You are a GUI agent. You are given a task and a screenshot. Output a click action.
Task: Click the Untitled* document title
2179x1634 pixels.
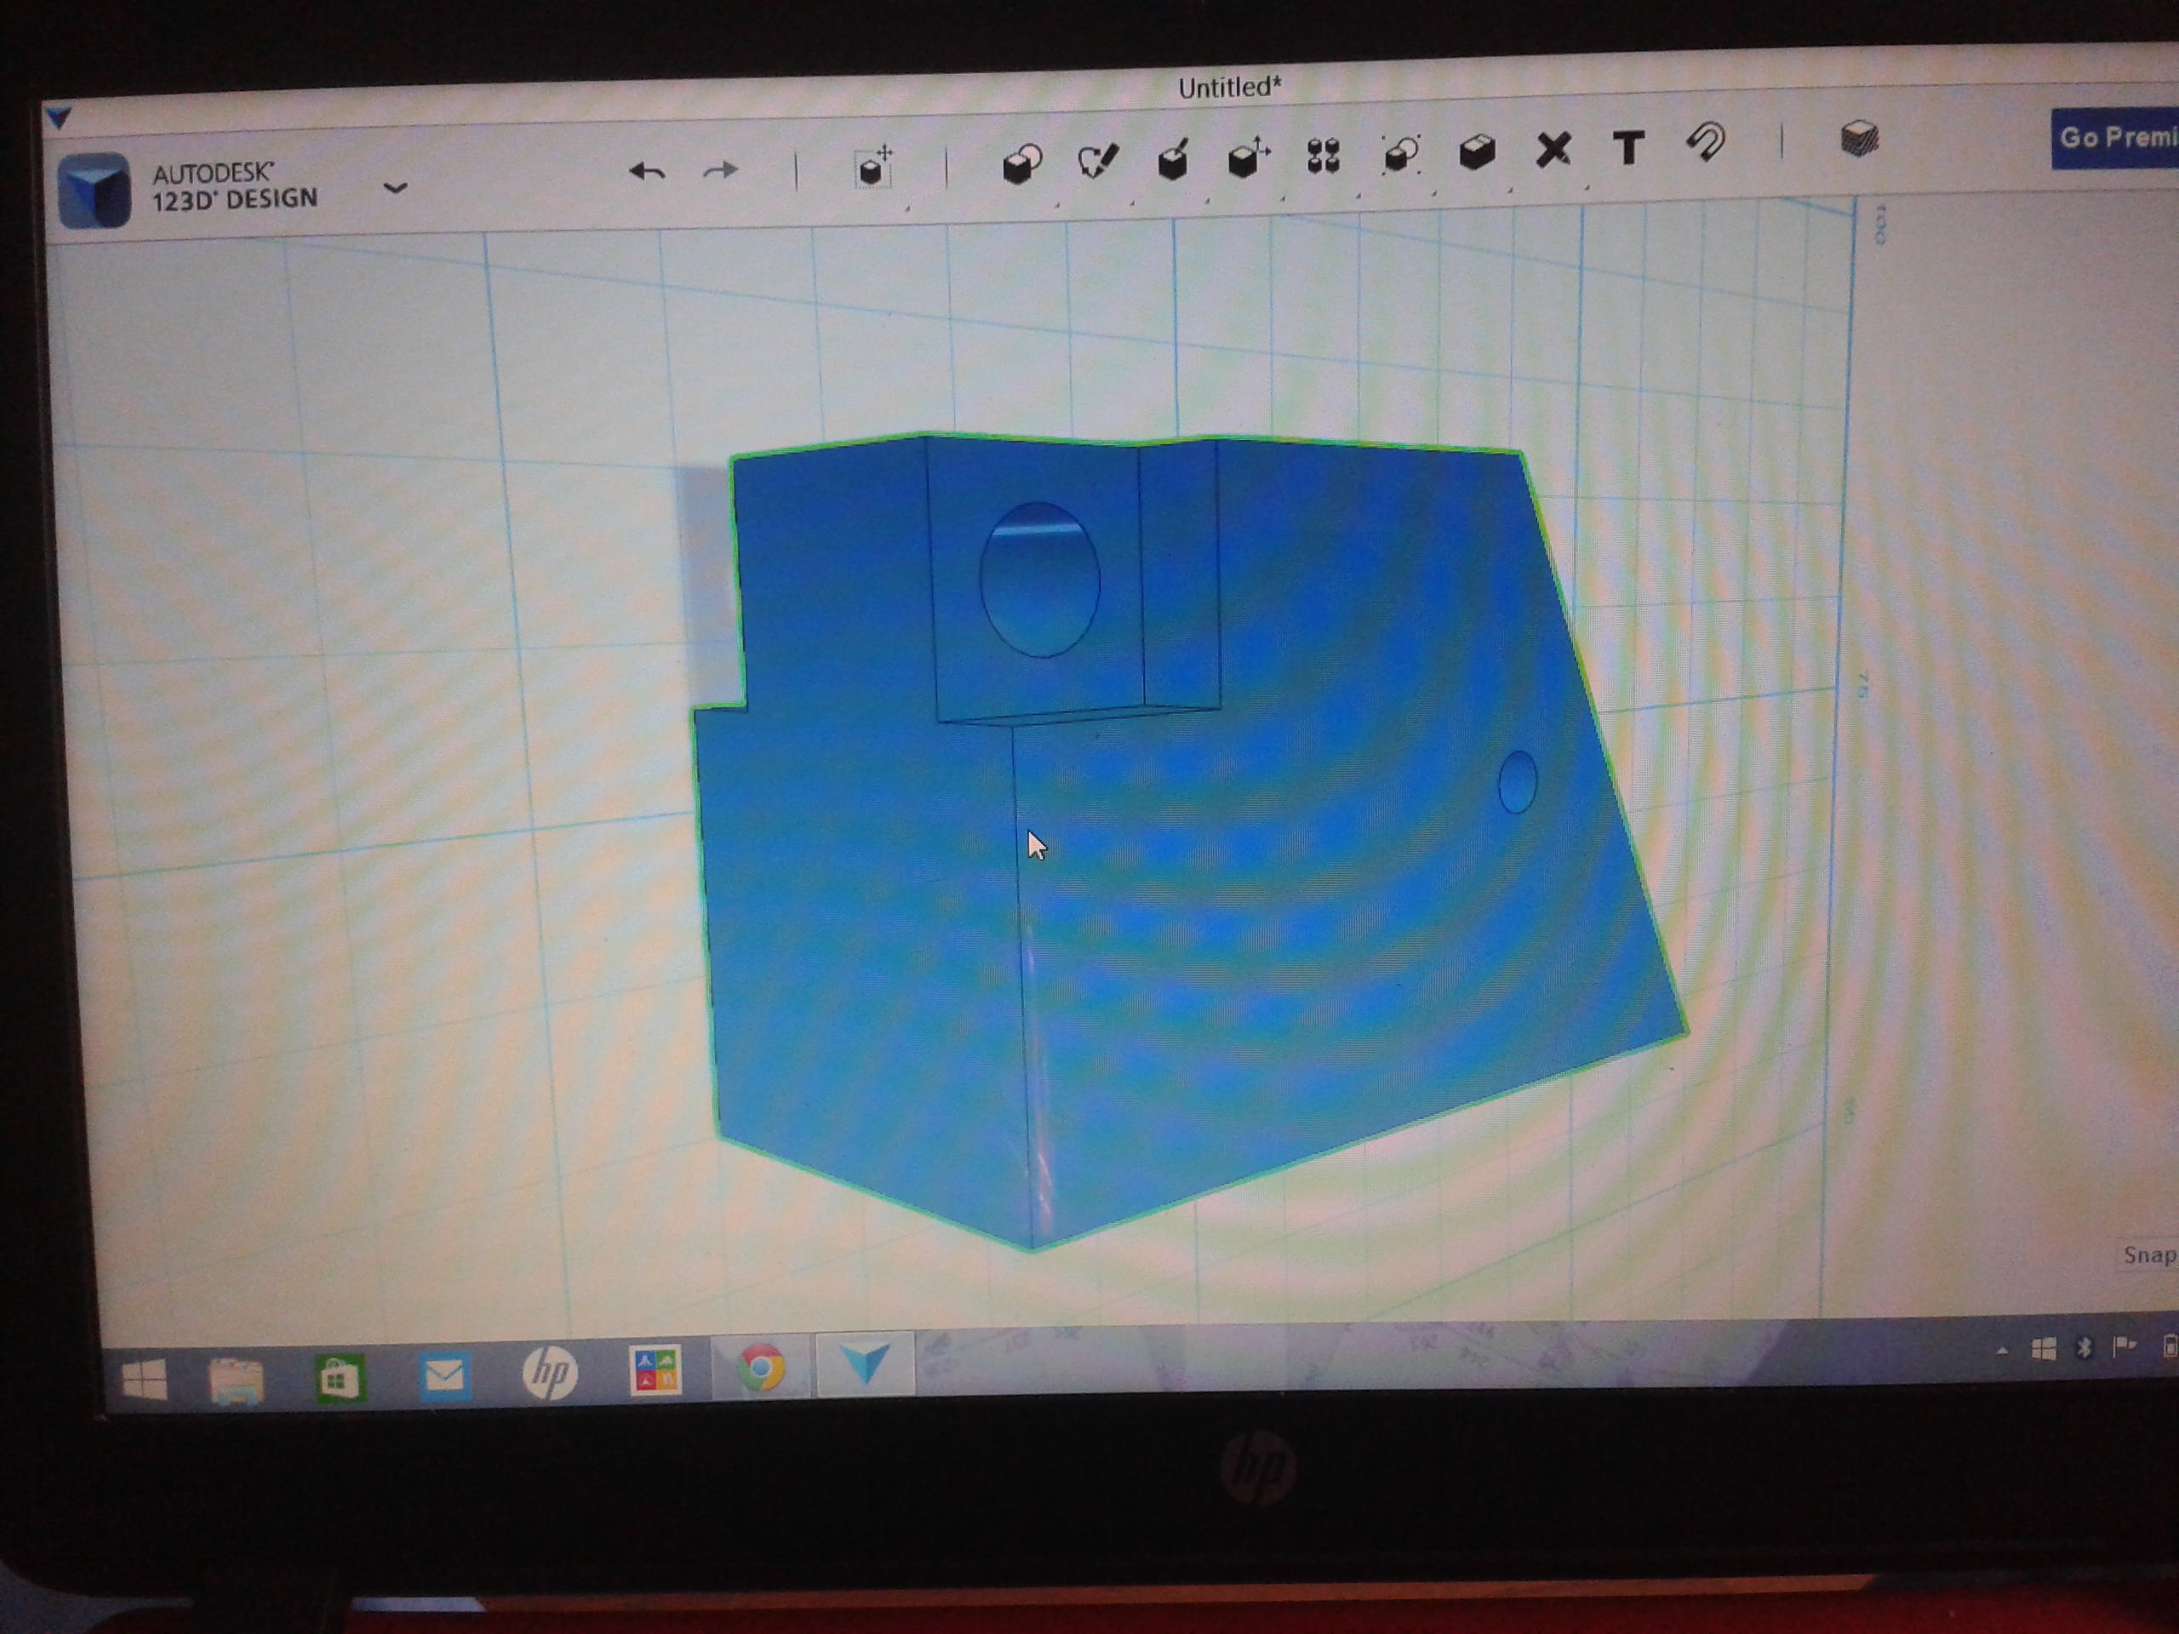1229,88
